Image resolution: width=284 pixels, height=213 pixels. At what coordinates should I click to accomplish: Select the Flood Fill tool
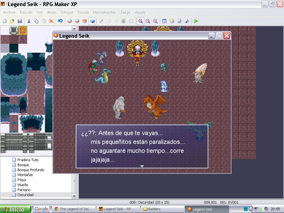click(123, 21)
